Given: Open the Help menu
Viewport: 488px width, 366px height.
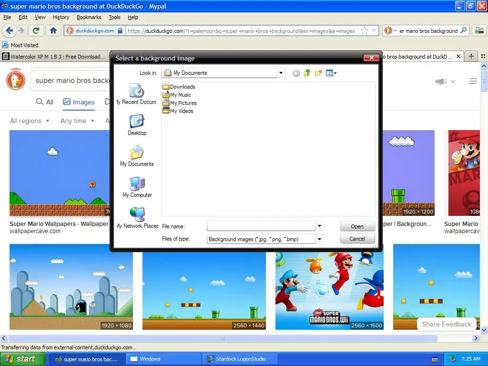Looking at the screenshot, I should tap(133, 17).
